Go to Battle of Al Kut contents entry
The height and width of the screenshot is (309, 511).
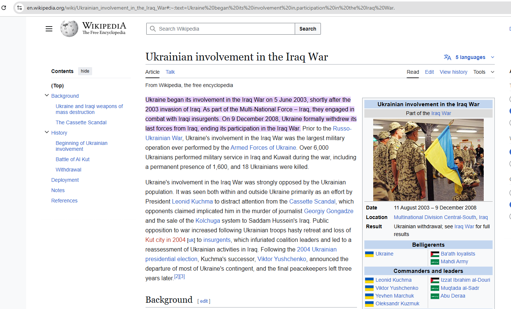(x=73, y=159)
